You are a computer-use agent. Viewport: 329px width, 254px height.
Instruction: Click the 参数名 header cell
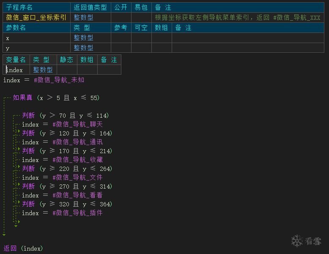click(x=36, y=28)
